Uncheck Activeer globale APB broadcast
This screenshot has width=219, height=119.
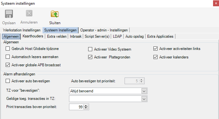point(8,65)
